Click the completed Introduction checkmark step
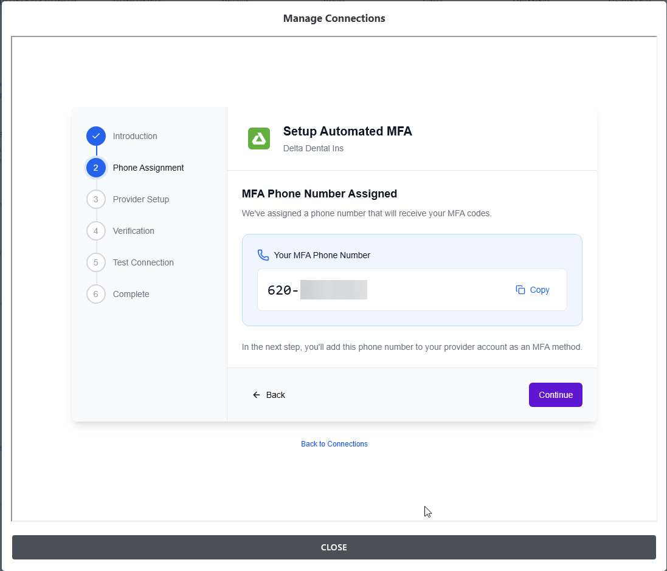This screenshot has width=667, height=571. pyautogui.click(x=95, y=136)
